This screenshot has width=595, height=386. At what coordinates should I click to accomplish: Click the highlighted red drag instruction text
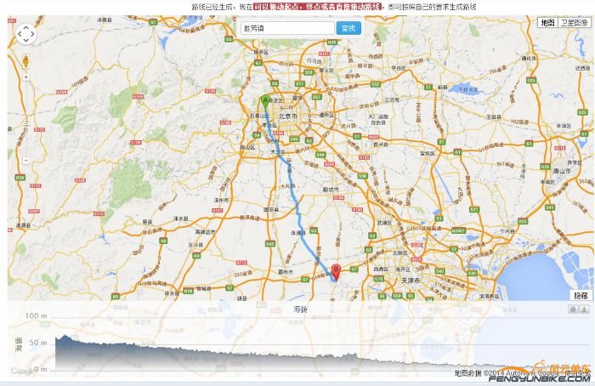(316, 6)
